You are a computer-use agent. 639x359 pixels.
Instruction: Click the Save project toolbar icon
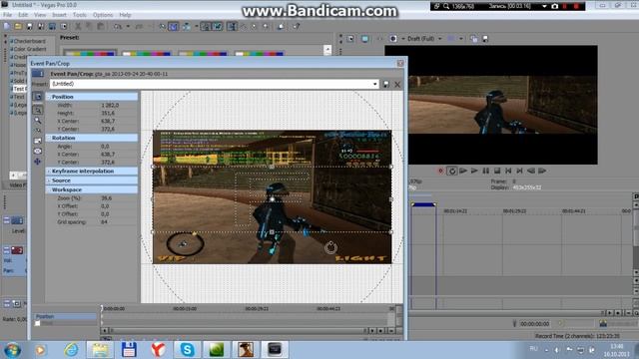click(29, 27)
